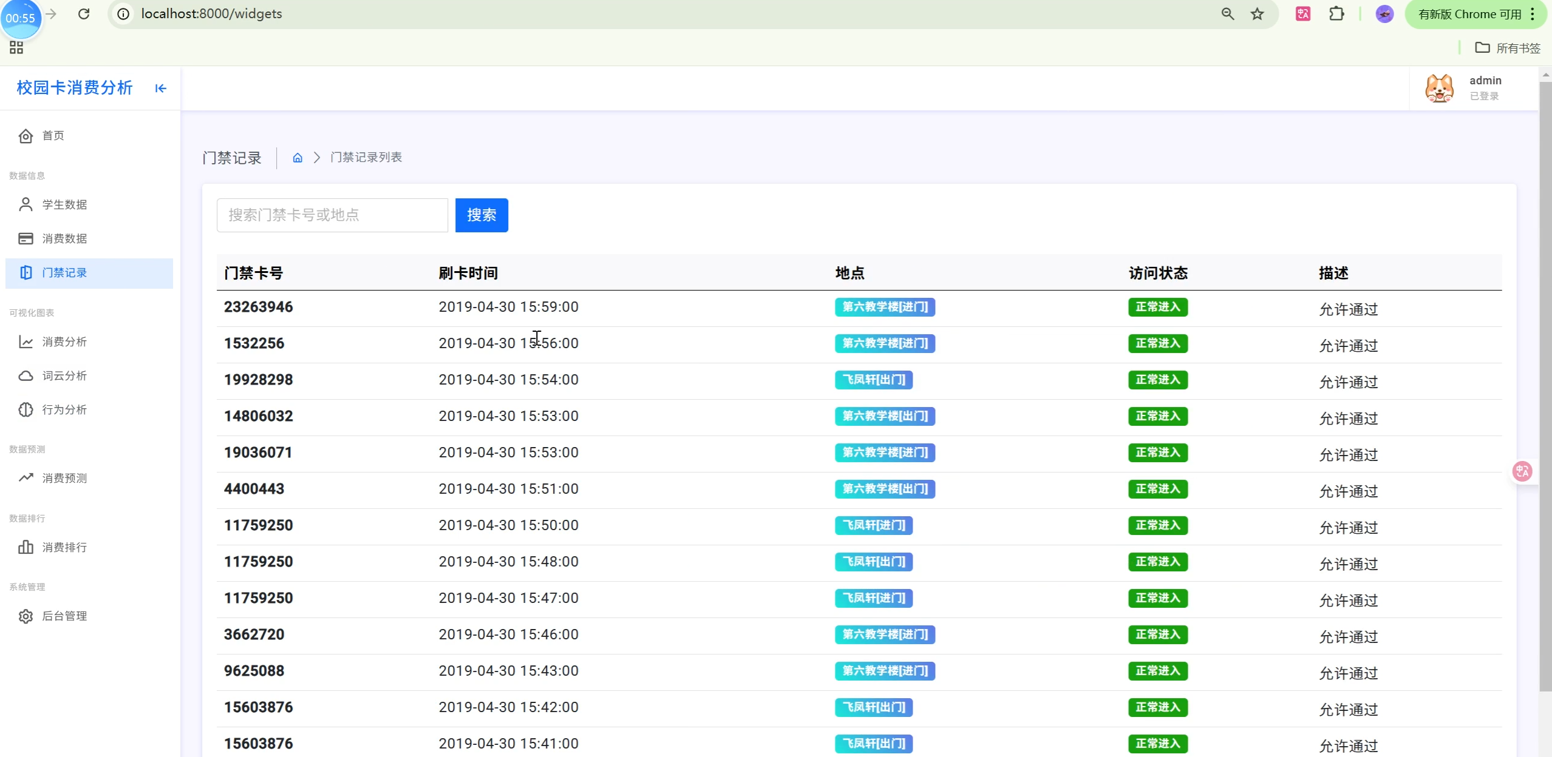Open 消费数据 from the sidebar

tap(64, 238)
